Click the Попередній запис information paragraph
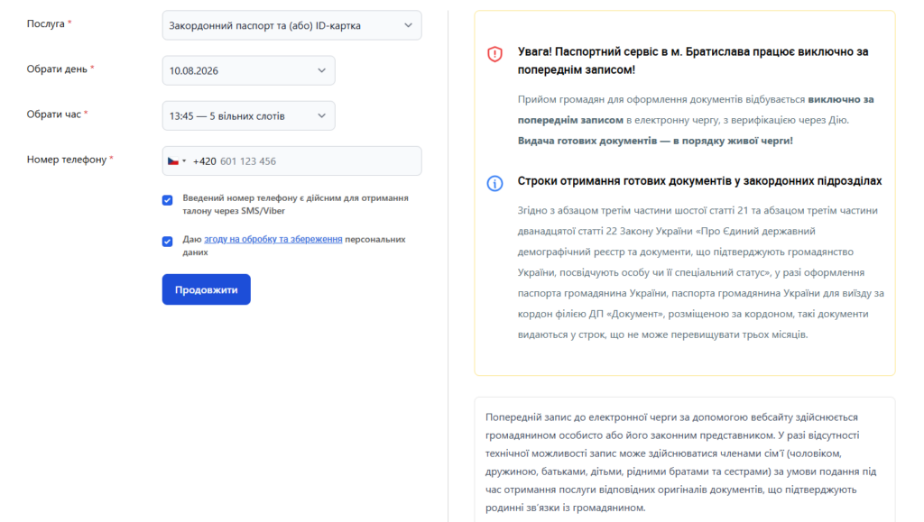 click(680, 462)
